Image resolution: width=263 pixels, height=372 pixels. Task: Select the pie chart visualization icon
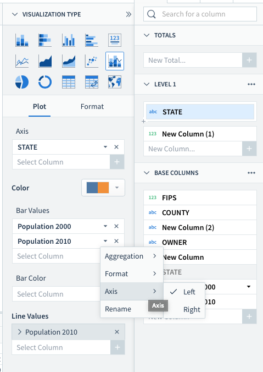tap(22, 82)
